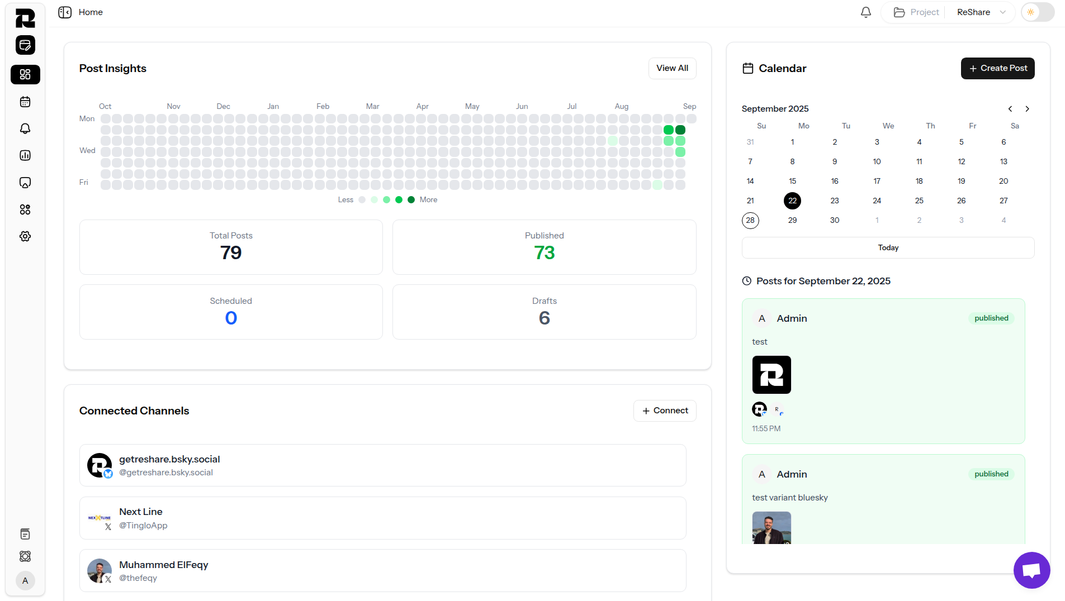1065x601 pixels.
Task: Click the Connect channel button
Action: (x=665, y=411)
